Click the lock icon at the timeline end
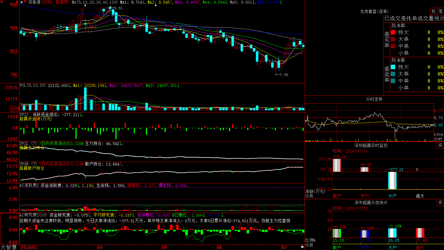The image size is (444, 250). click(x=302, y=246)
